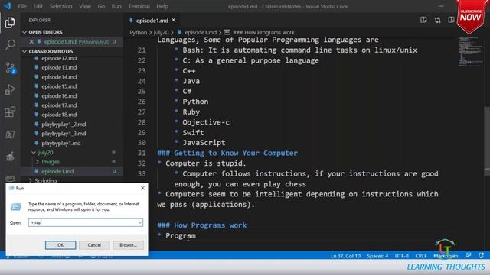Click the feedback icon in status bar
490x275 pixels.
click(468, 255)
